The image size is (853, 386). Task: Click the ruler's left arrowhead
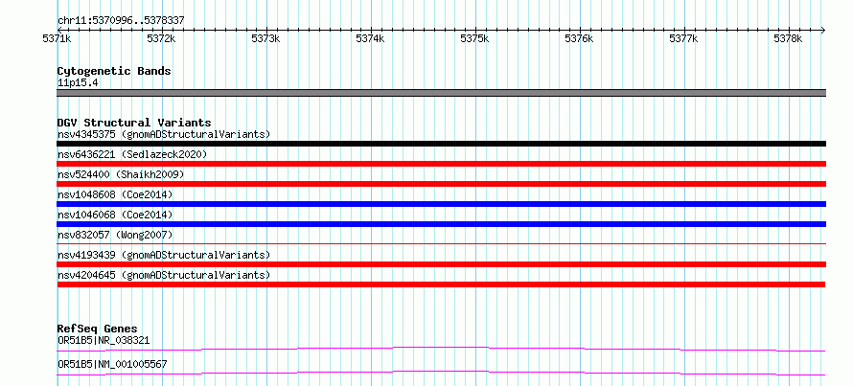point(59,30)
